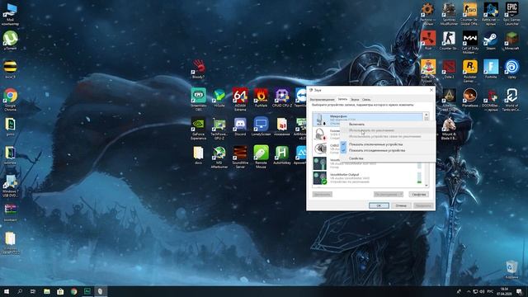Open the docs folder on desktop
Image resolution: width=528 pixels, height=297 pixels.
pos(198,155)
